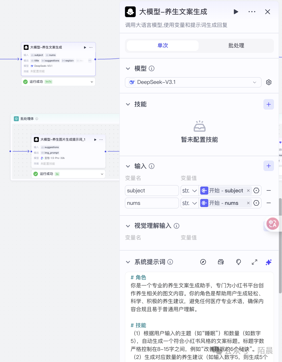Add a new skill with plus button
This screenshot has width=282, height=362.
tap(268, 104)
